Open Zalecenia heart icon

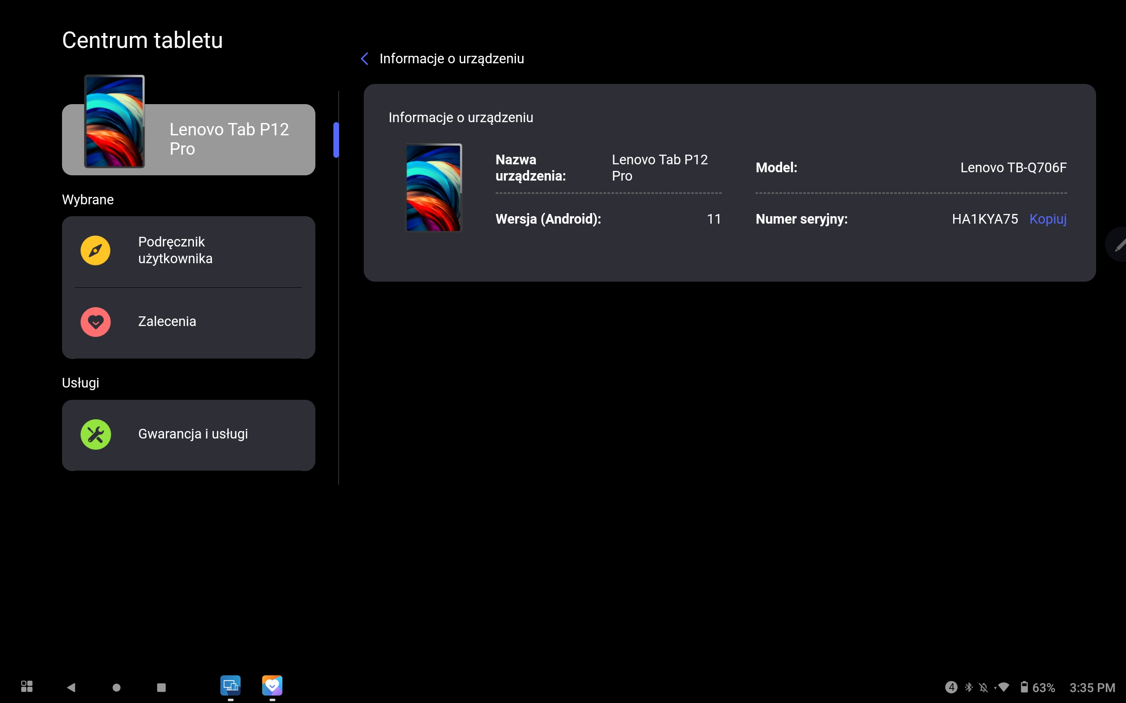(95, 322)
